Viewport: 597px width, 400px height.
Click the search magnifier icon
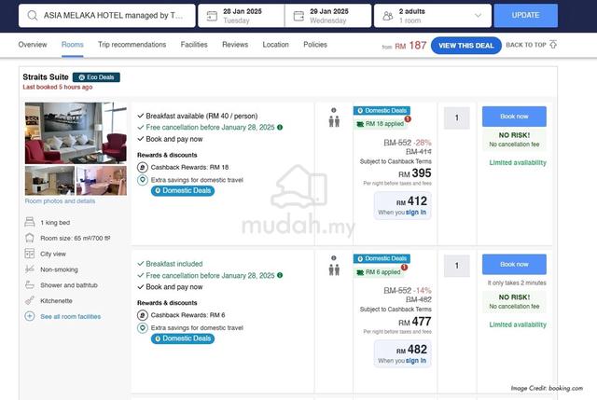tap(32, 15)
